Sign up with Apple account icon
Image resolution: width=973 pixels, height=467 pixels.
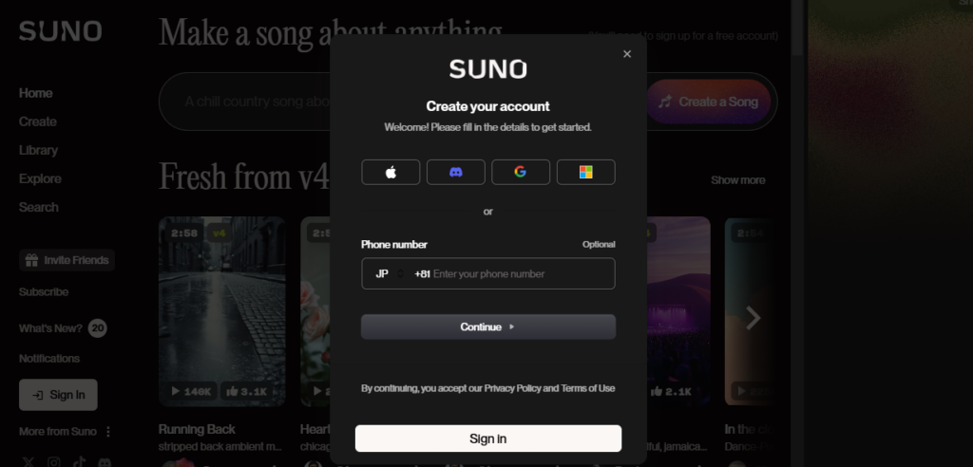click(x=391, y=172)
